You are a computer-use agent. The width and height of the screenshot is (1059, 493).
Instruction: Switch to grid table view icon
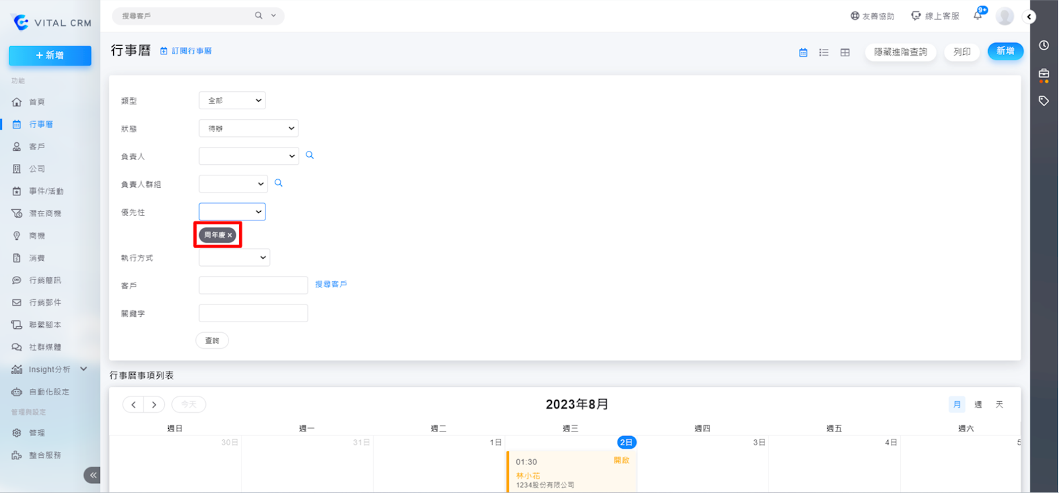(x=845, y=52)
